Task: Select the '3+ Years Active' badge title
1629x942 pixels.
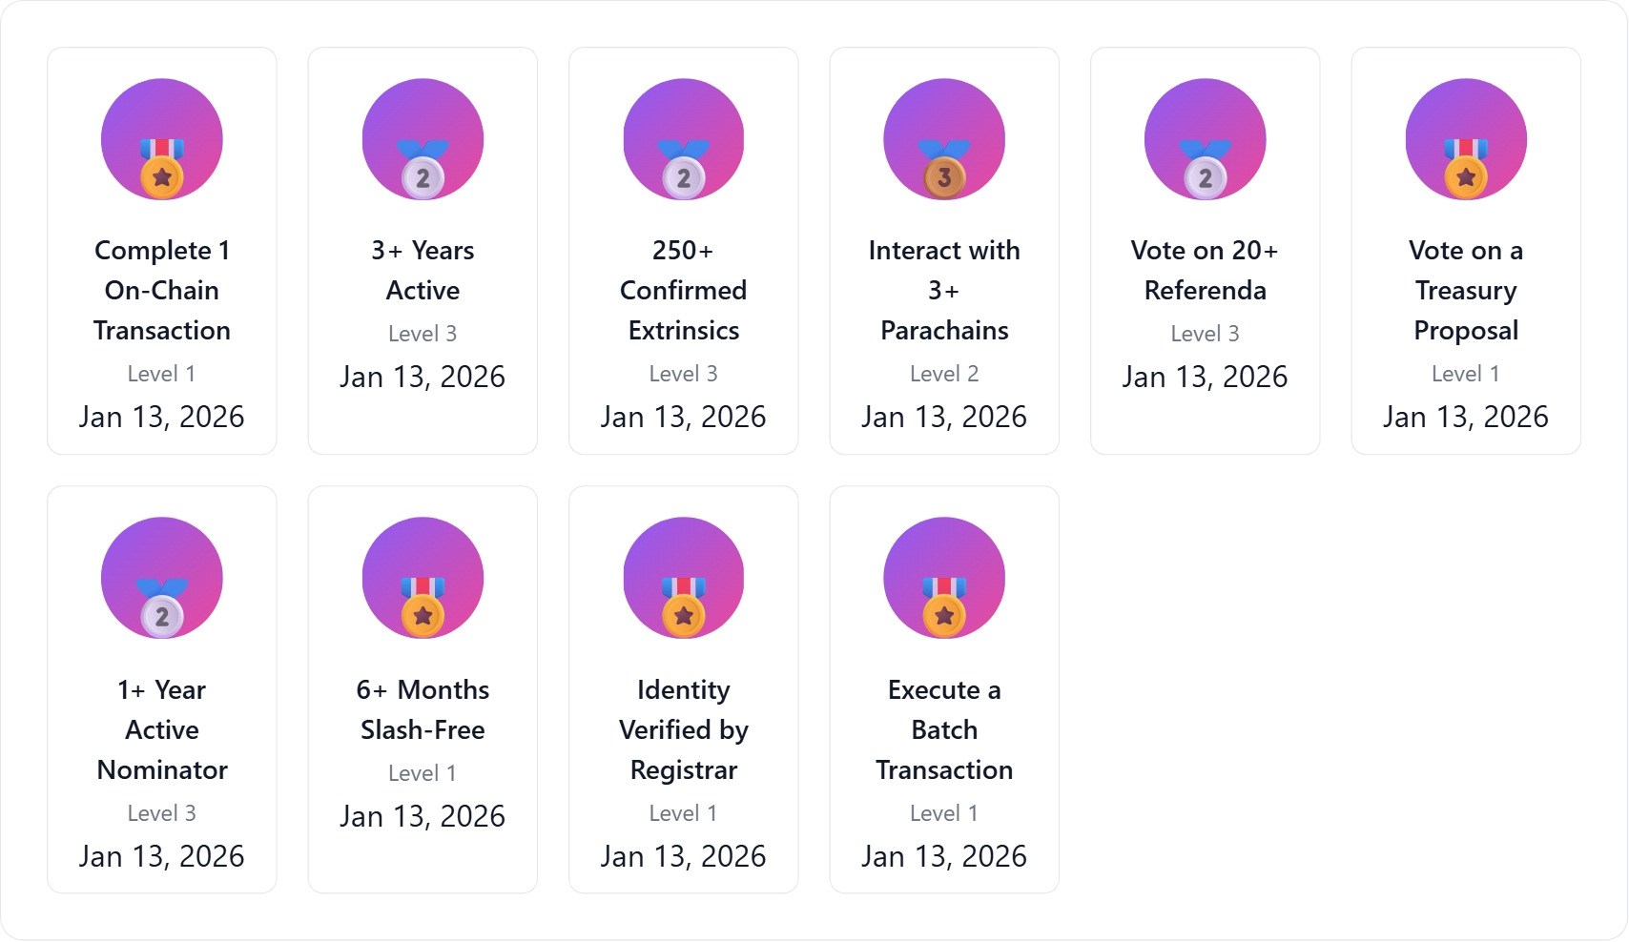Action: pyautogui.click(x=423, y=270)
